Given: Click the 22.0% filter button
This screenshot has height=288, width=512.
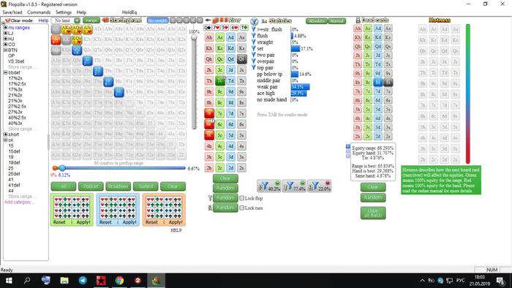Looking at the screenshot, I should [x=319, y=186].
